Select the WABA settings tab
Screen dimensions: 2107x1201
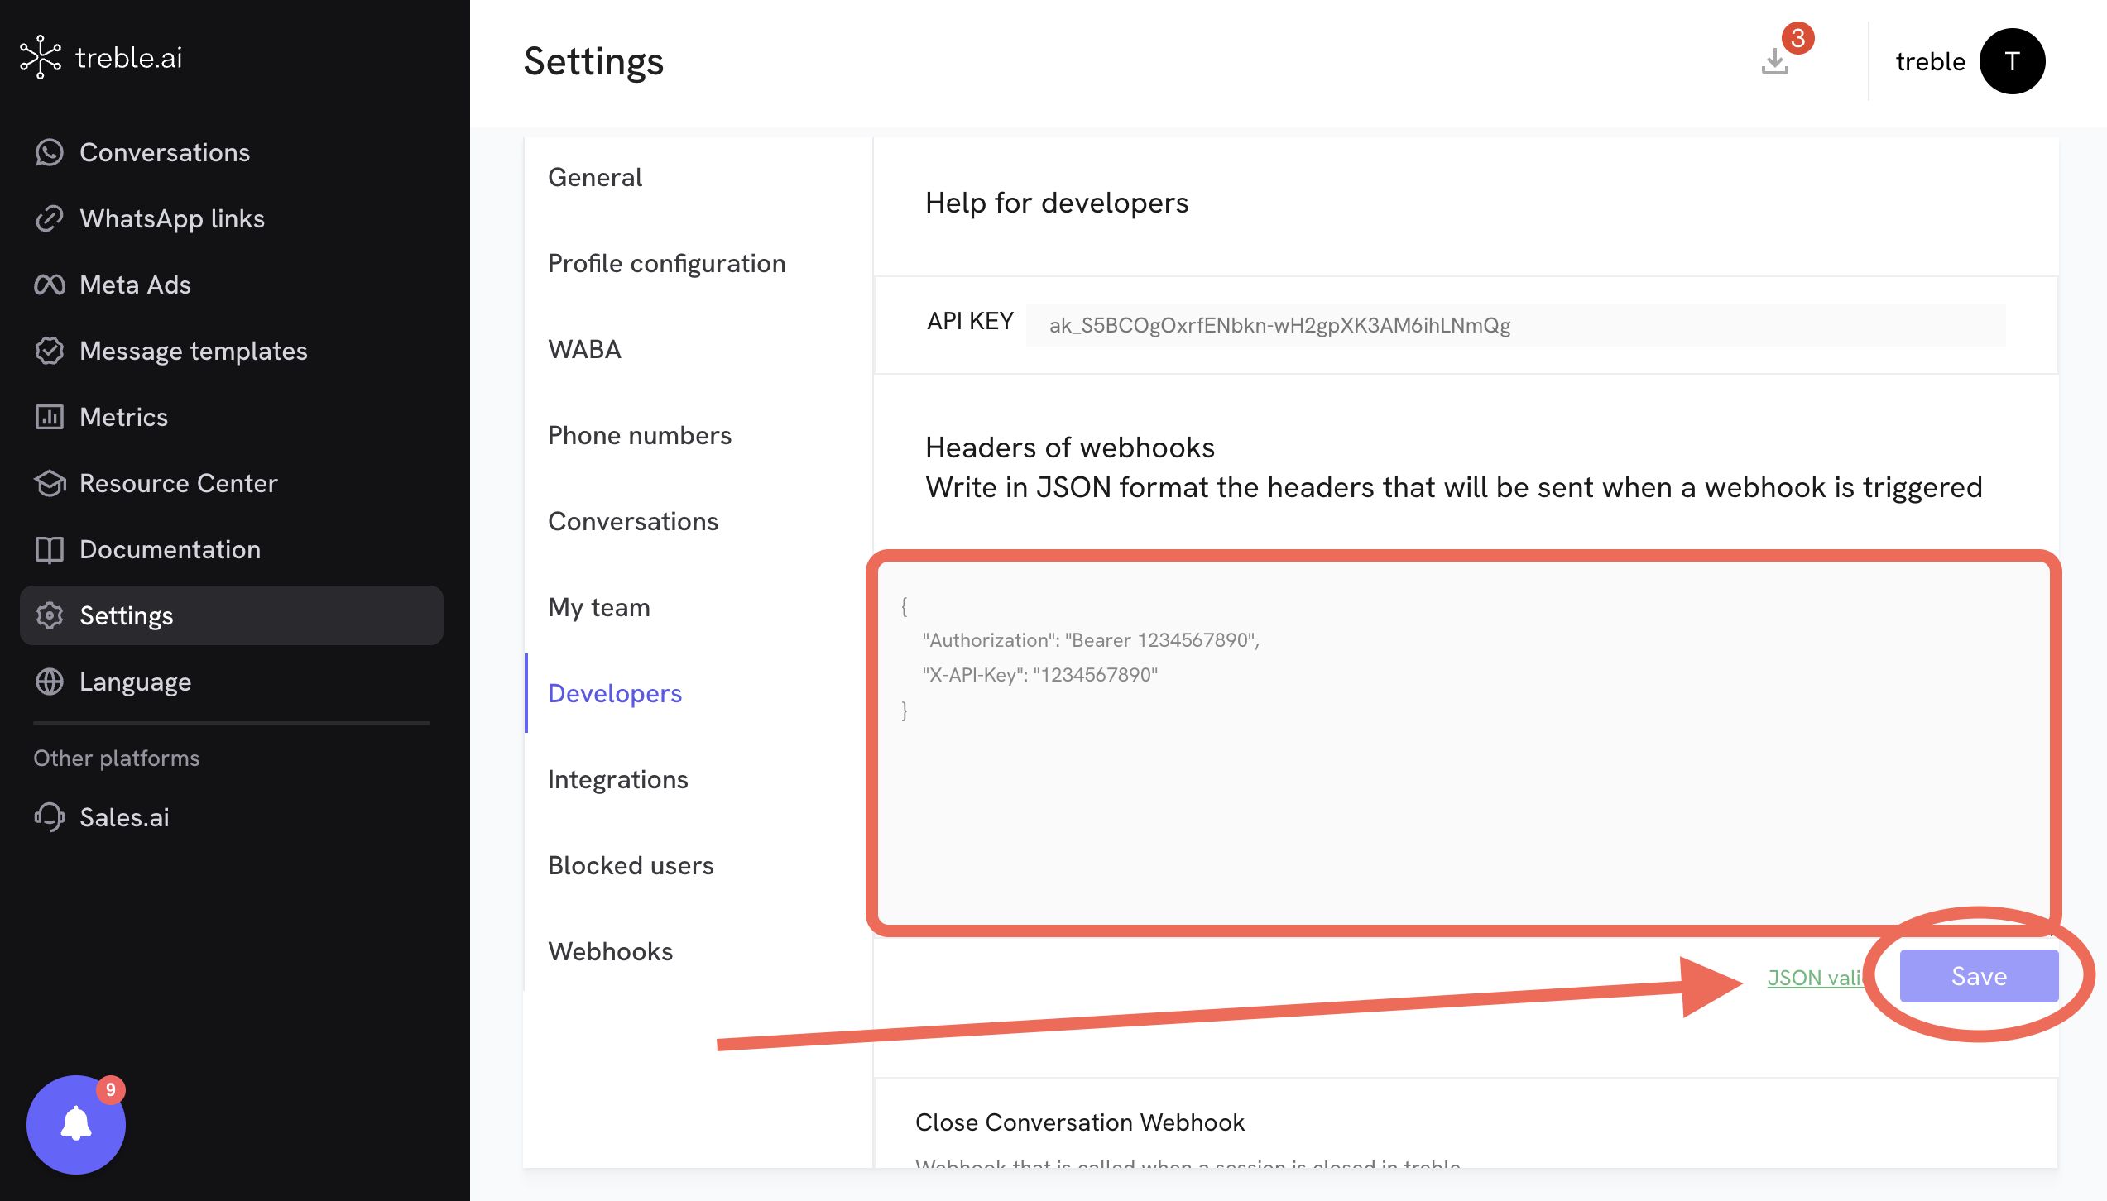pyautogui.click(x=584, y=349)
